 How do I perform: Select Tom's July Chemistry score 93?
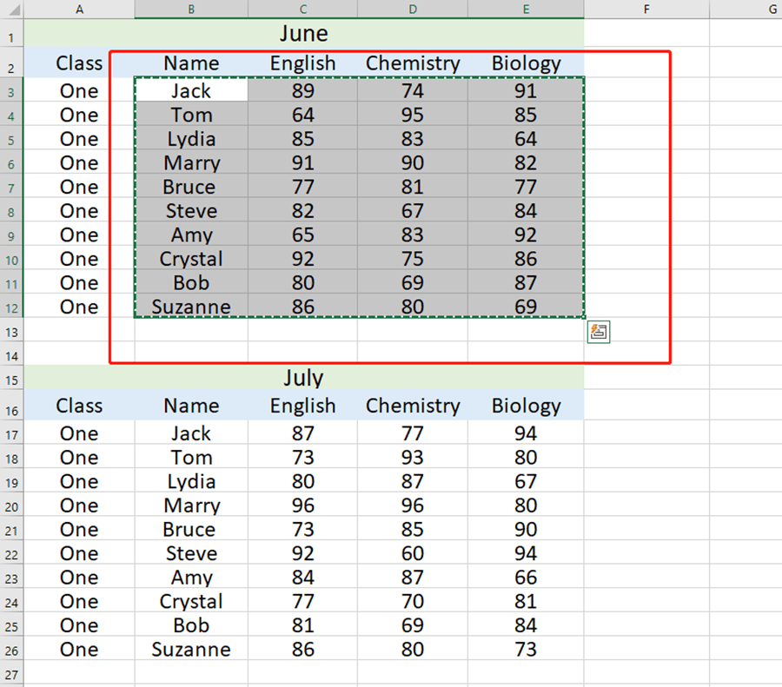pyautogui.click(x=413, y=457)
